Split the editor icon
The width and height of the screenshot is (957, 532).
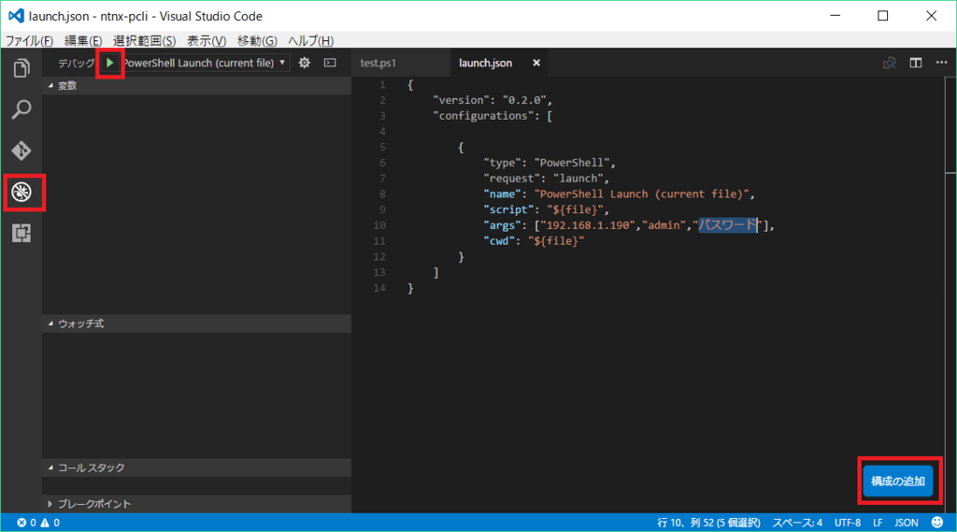click(x=916, y=63)
